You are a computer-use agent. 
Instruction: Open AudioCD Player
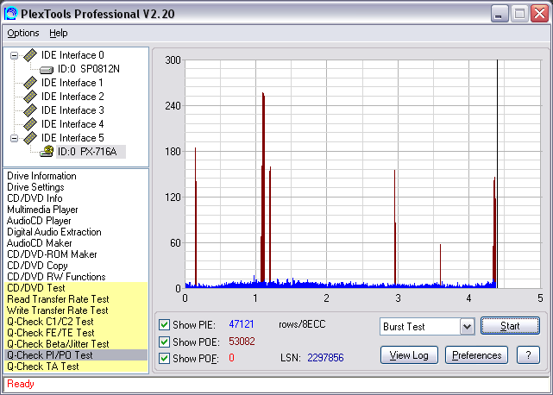(x=39, y=221)
